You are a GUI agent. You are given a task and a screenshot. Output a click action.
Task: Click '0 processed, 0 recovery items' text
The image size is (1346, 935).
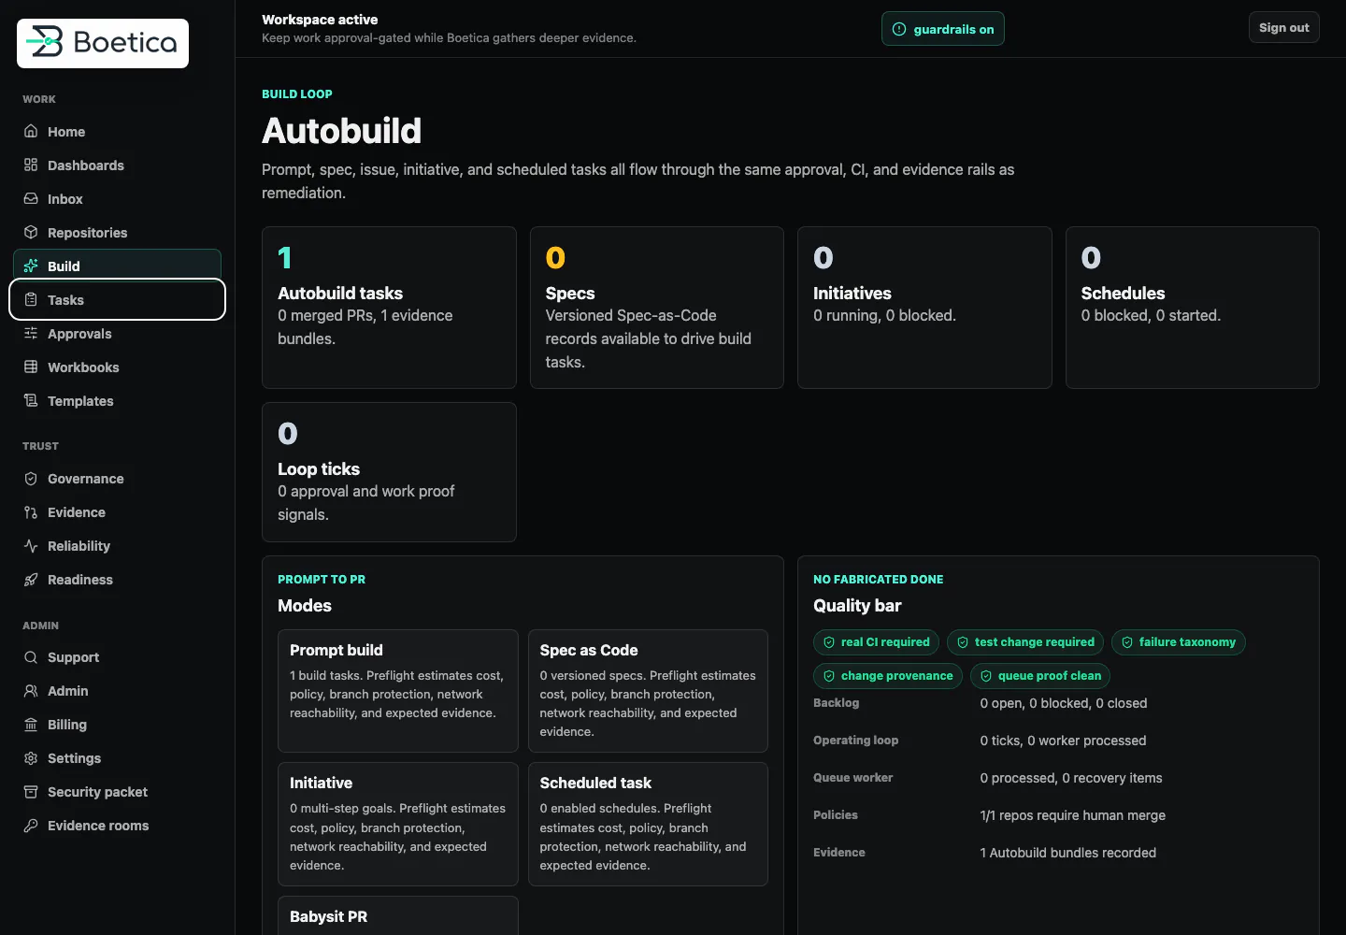click(x=1071, y=778)
